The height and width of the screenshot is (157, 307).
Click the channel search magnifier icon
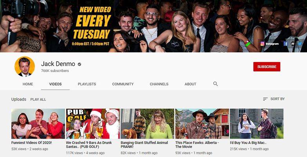click(215, 84)
